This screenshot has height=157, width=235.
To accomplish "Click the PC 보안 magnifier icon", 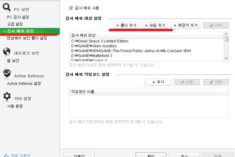I will click(x=7, y=7).
